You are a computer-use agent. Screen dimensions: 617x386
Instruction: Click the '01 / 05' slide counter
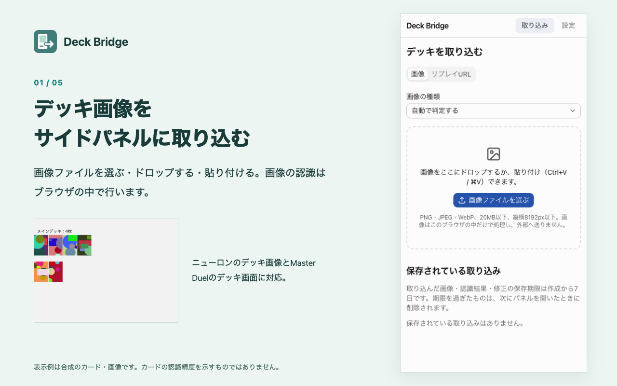click(x=48, y=83)
